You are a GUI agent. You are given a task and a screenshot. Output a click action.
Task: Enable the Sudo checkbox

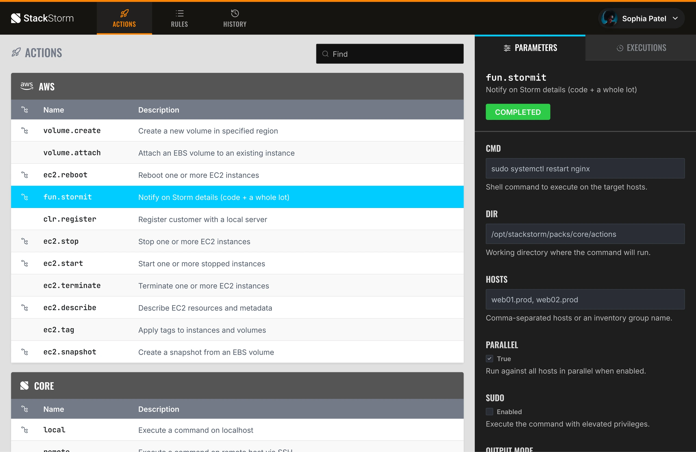[490, 412]
